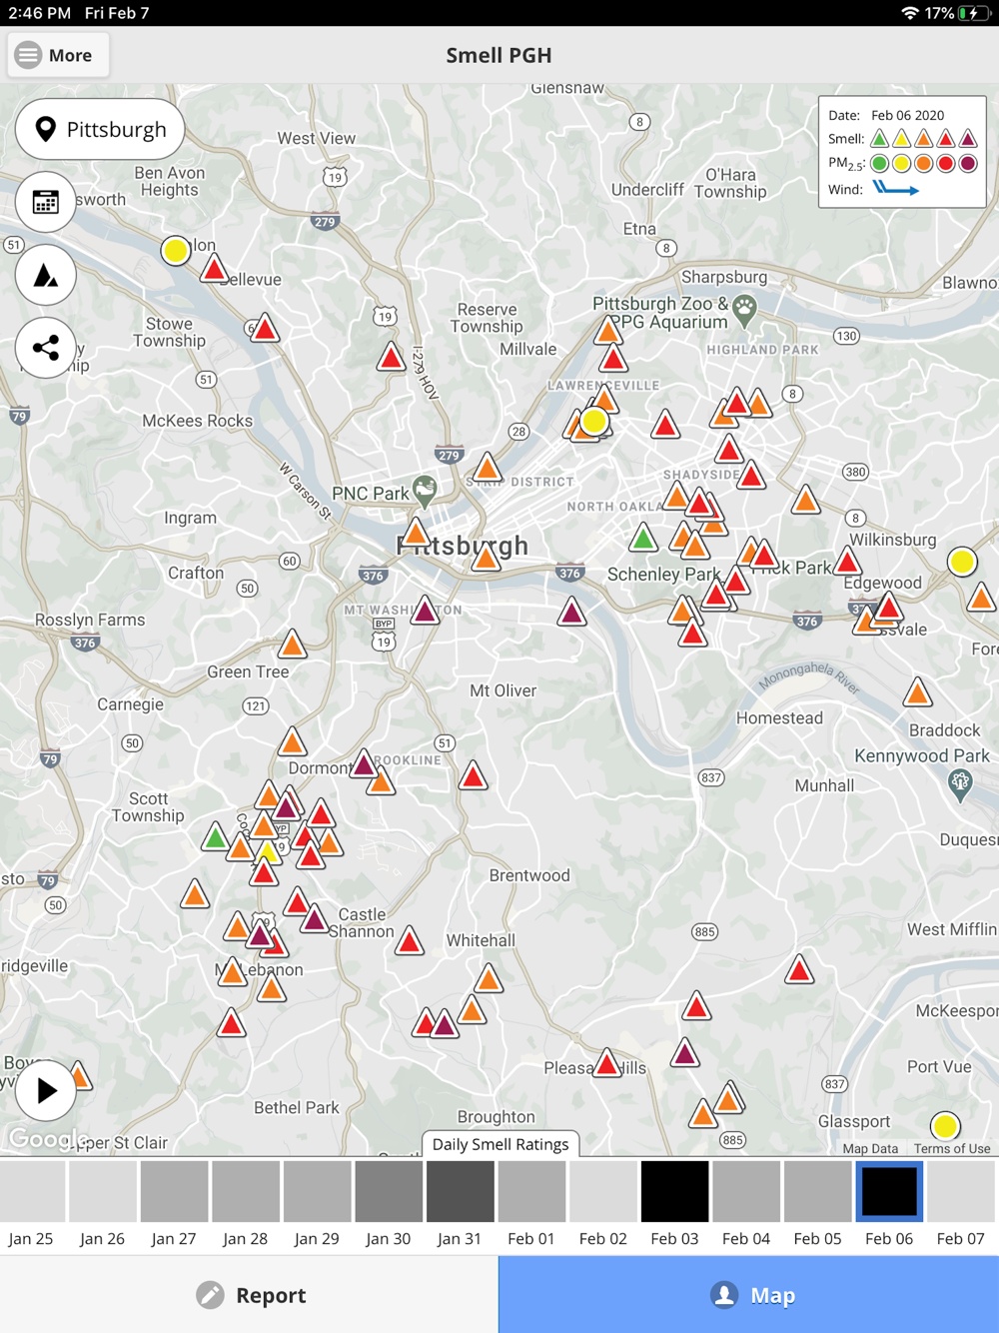Viewport: 999px width, 1333px height.
Task: Tap the yellow PM2.5 sensor in Lawrenceville
Action: (x=594, y=421)
